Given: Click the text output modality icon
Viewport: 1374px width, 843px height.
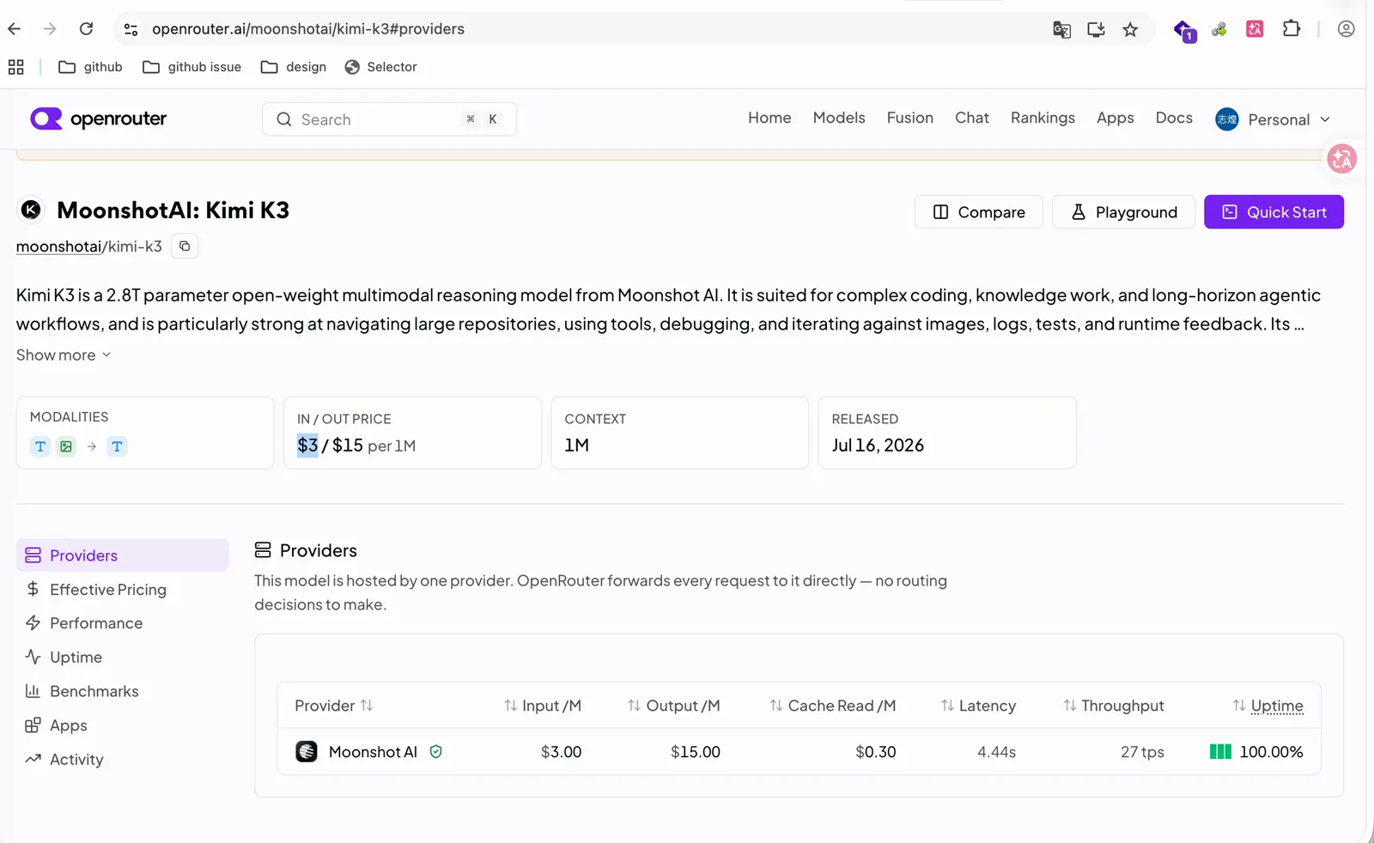Looking at the screenshot, I should [118, 446].
